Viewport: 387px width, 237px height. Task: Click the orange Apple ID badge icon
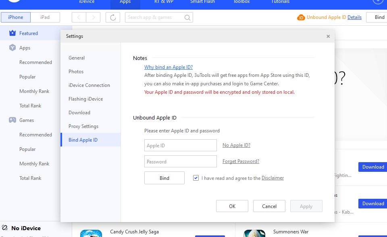301,17
